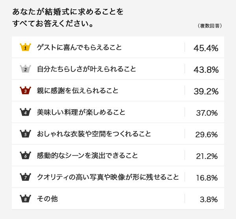Click the silver rank 2 crown icon
Viewport: 236px width, 219px height.
25,69
